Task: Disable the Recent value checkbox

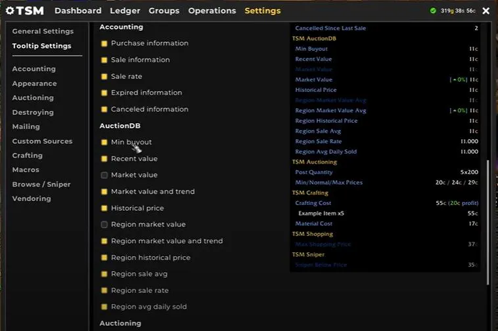Action: (x=104, y=159)
